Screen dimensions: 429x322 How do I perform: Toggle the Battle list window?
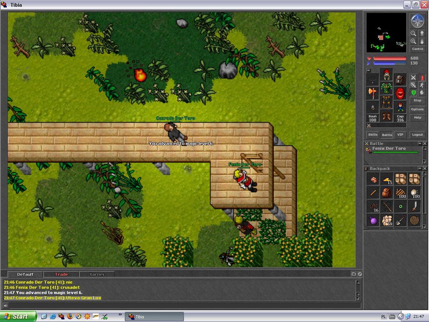coord(387,135)
